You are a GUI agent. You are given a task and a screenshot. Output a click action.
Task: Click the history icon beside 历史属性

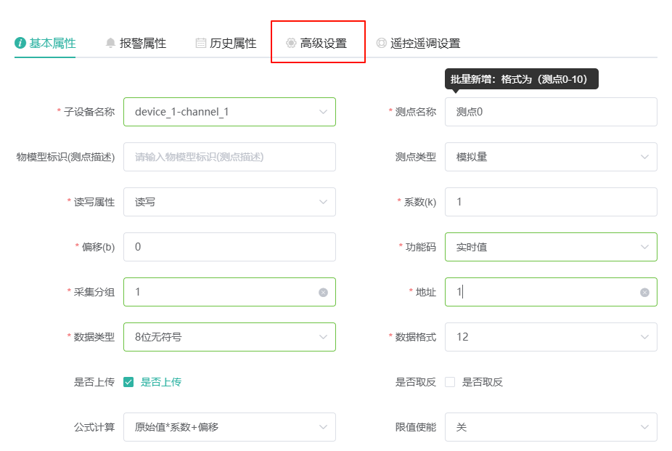201,43
